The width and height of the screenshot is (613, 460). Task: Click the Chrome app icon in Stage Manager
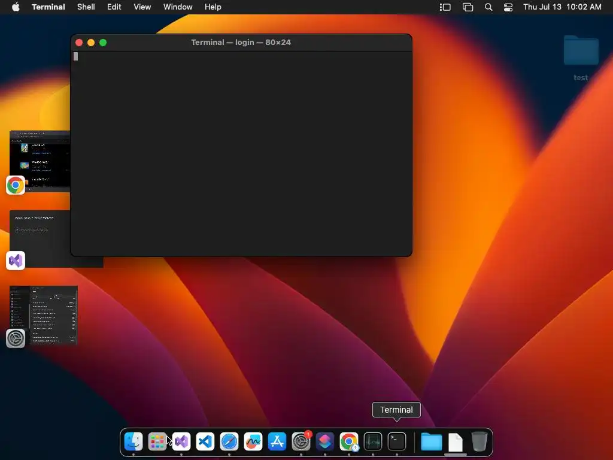(x=16, y=185)
